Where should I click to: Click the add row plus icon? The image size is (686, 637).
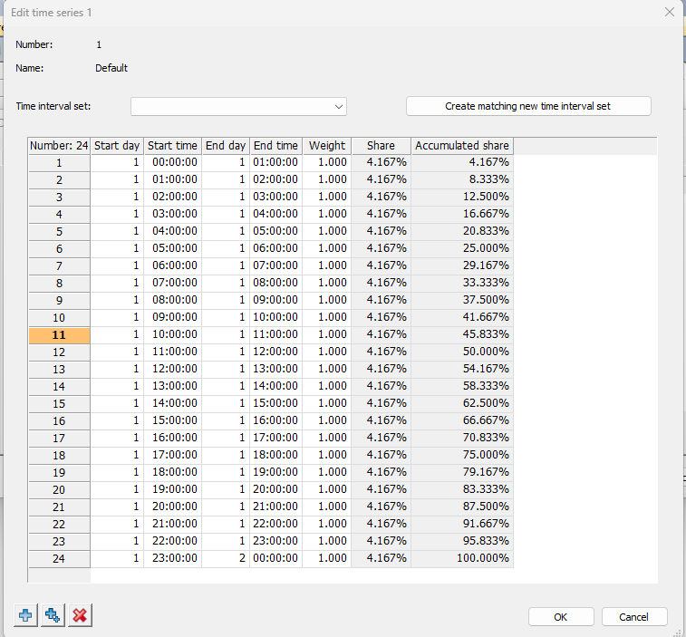25,615
